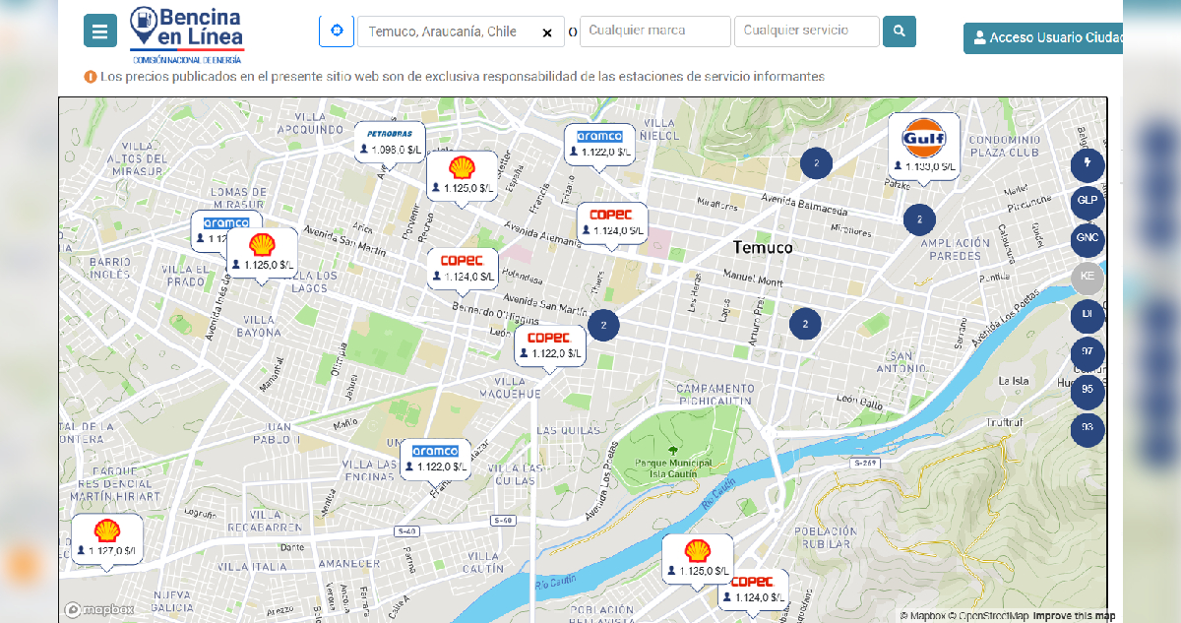
Task: Click the Temuco, Araucanía location field
Action: tap(448, 31)
